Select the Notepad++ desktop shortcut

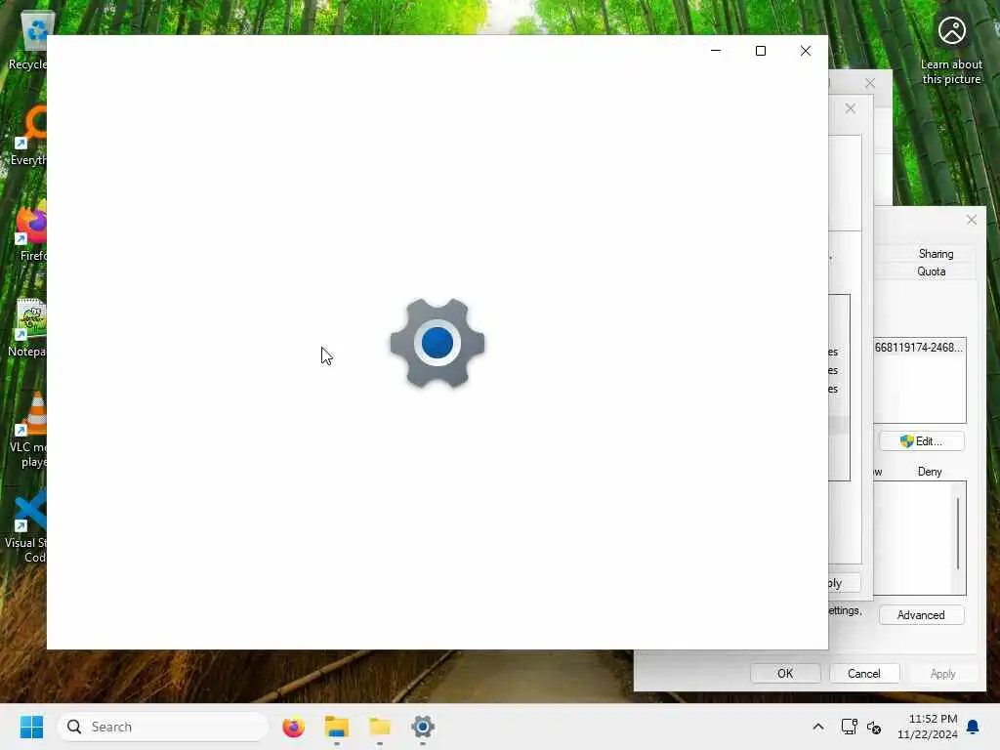pyautogui.click(x=28, y=328)
